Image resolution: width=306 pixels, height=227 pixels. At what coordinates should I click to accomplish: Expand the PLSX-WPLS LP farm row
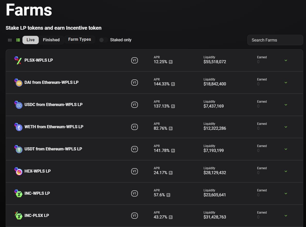click(x=286, y=60)
